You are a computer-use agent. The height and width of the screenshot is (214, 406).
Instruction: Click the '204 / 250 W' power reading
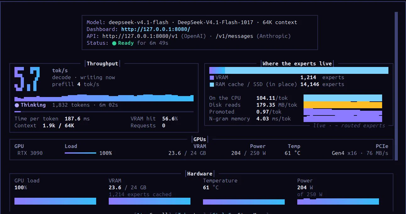pyautogui.click(x=249, y=153)
